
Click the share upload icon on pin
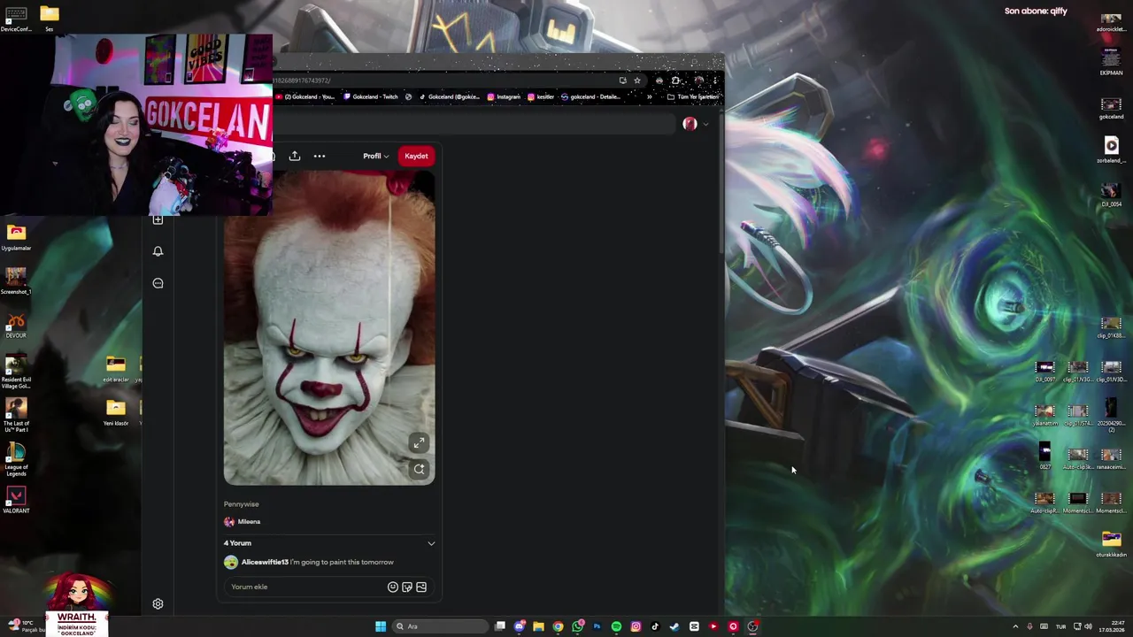pyautogui.click(x=295, y=156)
